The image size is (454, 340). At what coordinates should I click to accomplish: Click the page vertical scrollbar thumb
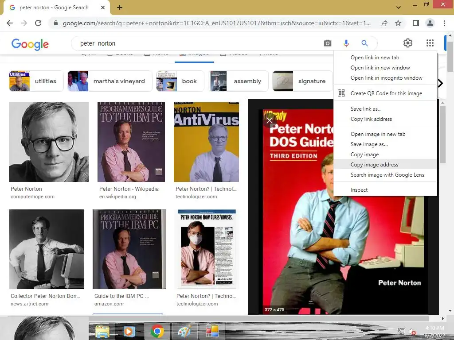[x=450, y=57]
